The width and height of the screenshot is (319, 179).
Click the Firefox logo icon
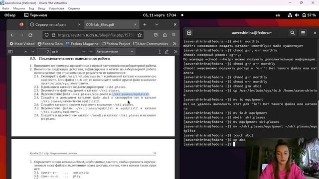pos(21,24)
